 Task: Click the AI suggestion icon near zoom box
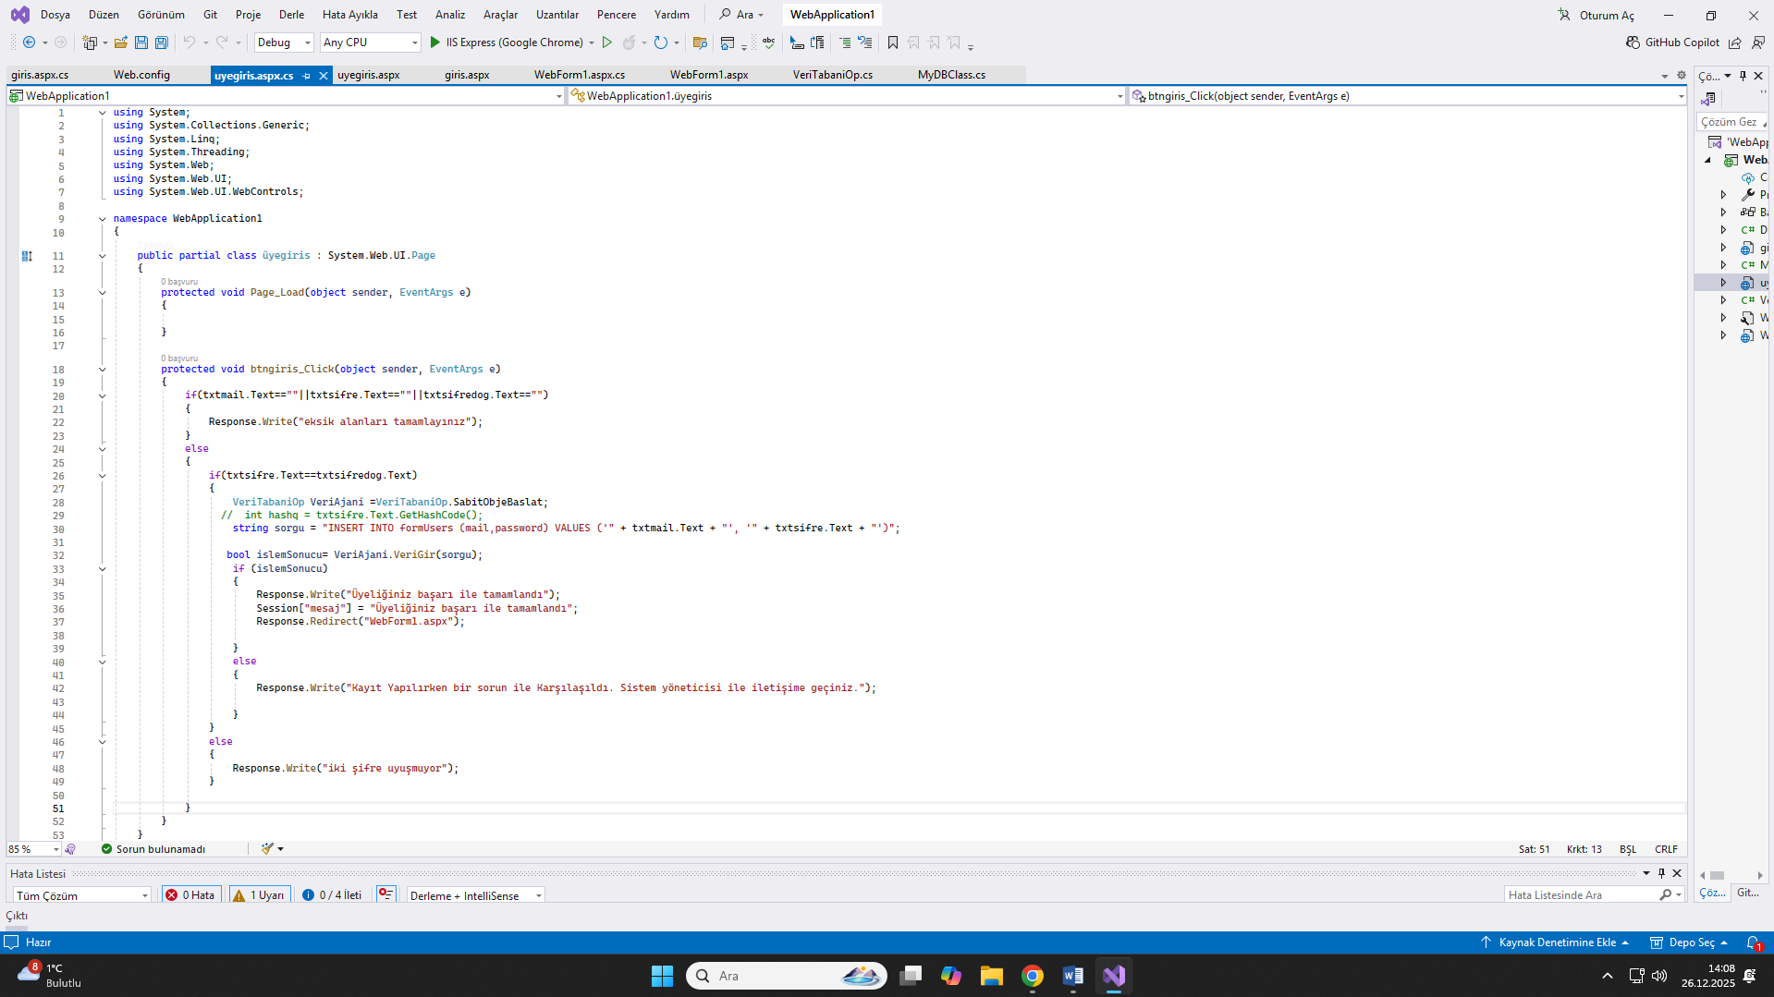(x=71, y=848)
